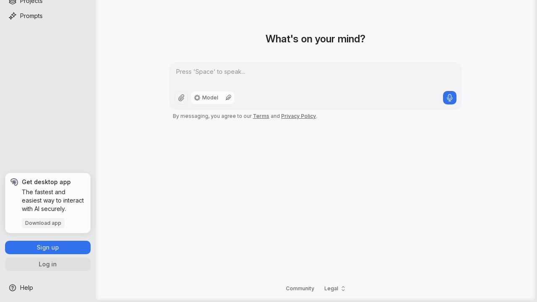Click the Download app button
This screenshot has height=302, width=537.
point(43,223)
